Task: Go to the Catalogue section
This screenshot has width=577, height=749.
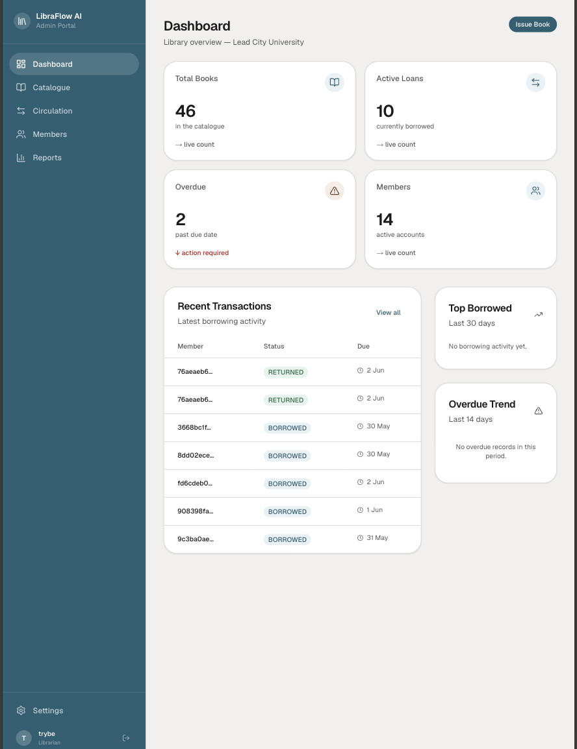Action: point(74,88)
